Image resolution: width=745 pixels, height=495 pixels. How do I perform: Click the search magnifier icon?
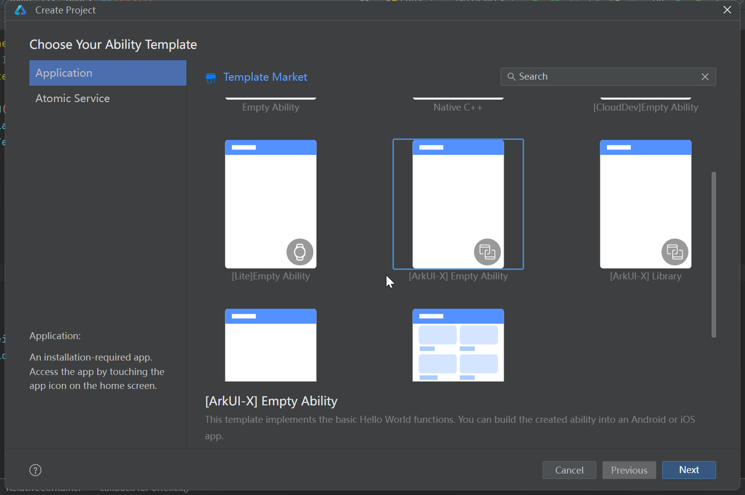[x=511, y=77]
